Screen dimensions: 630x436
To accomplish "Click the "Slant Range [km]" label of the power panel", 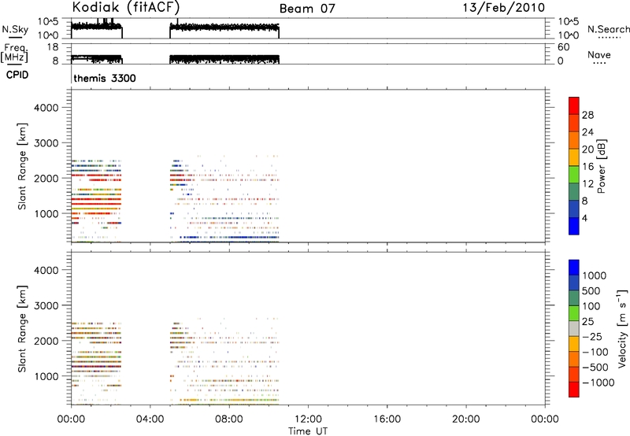I will coord(22,166).
